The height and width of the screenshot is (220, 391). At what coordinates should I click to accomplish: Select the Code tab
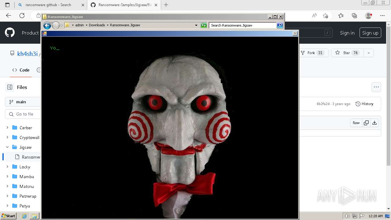[21, 70]
